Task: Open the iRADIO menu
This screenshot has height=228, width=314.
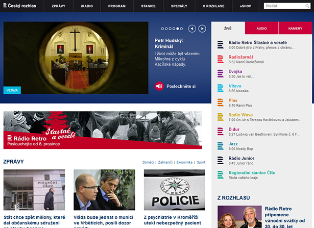Action: [x=87, y=6]
